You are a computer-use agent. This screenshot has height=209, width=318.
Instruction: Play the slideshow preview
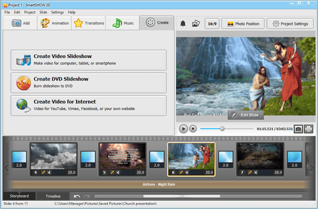183,129
